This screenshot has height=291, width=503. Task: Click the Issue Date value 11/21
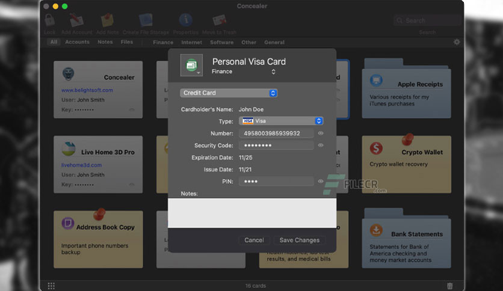point(245,170)
